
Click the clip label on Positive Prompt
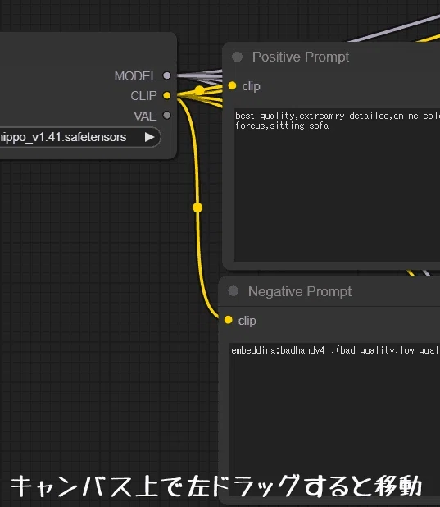coord(251,86)
